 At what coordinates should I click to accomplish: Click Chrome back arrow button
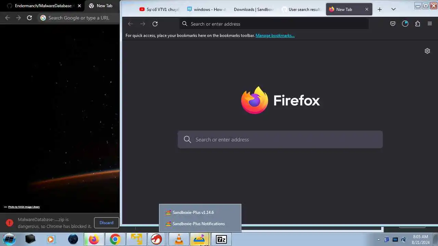[x=8, y=18]
